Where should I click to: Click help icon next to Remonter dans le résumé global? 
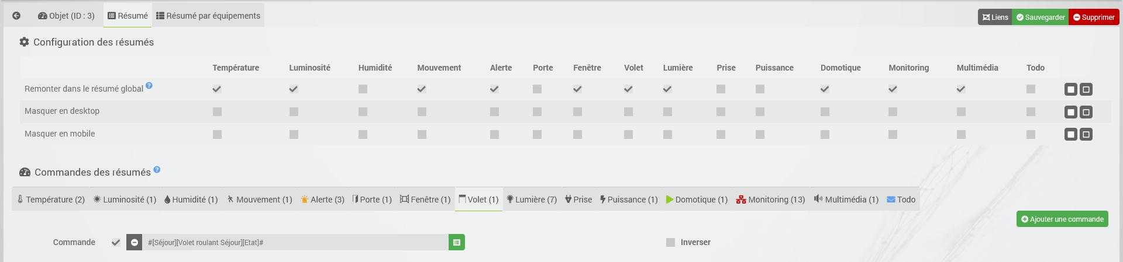(149, 85)
